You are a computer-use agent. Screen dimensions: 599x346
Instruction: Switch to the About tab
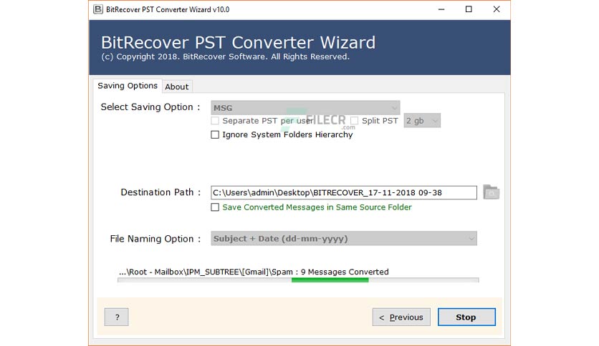[177, 86]
